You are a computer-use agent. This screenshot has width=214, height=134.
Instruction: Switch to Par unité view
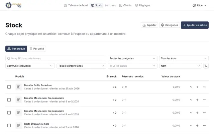[36, 49]
